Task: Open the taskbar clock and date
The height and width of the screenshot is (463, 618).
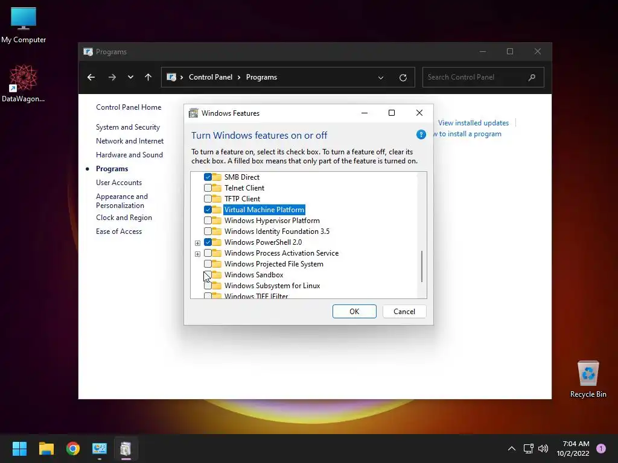Action: (573, 449)
